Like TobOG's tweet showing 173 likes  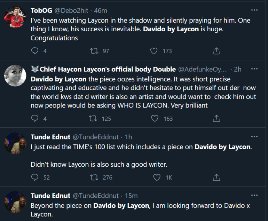coord(154,51)
